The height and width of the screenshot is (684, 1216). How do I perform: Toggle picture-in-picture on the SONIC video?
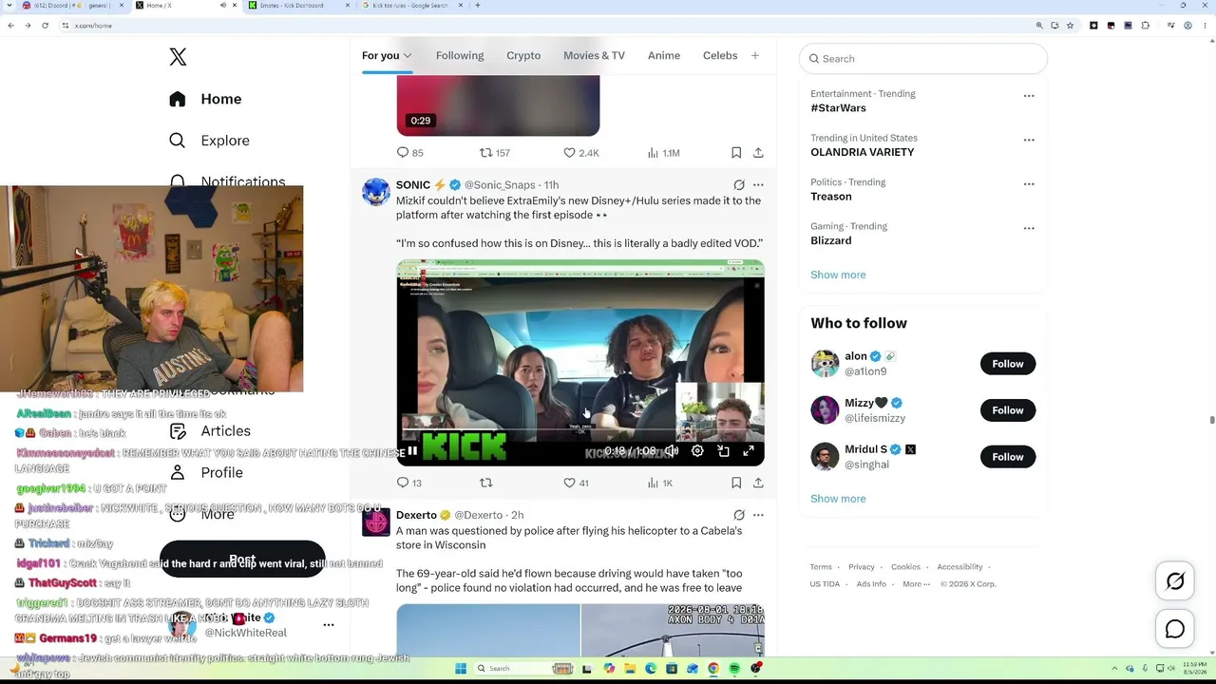723,451
